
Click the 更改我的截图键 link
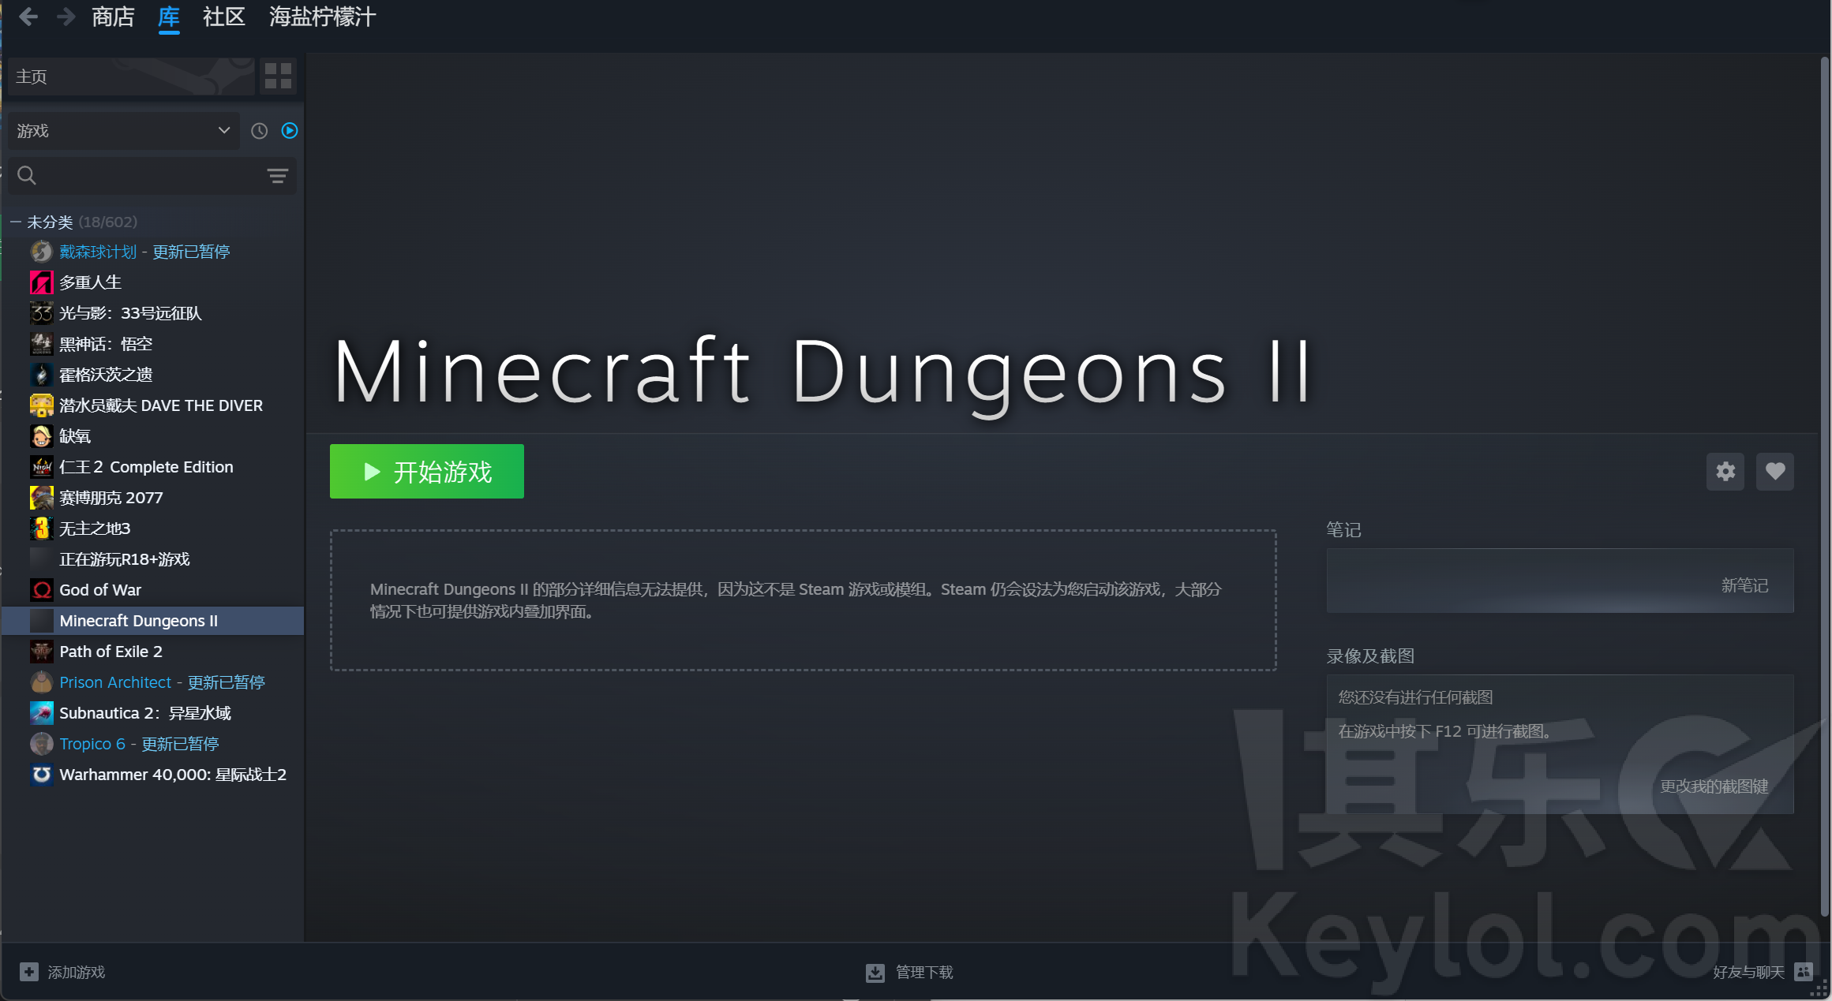[1714, 786]
